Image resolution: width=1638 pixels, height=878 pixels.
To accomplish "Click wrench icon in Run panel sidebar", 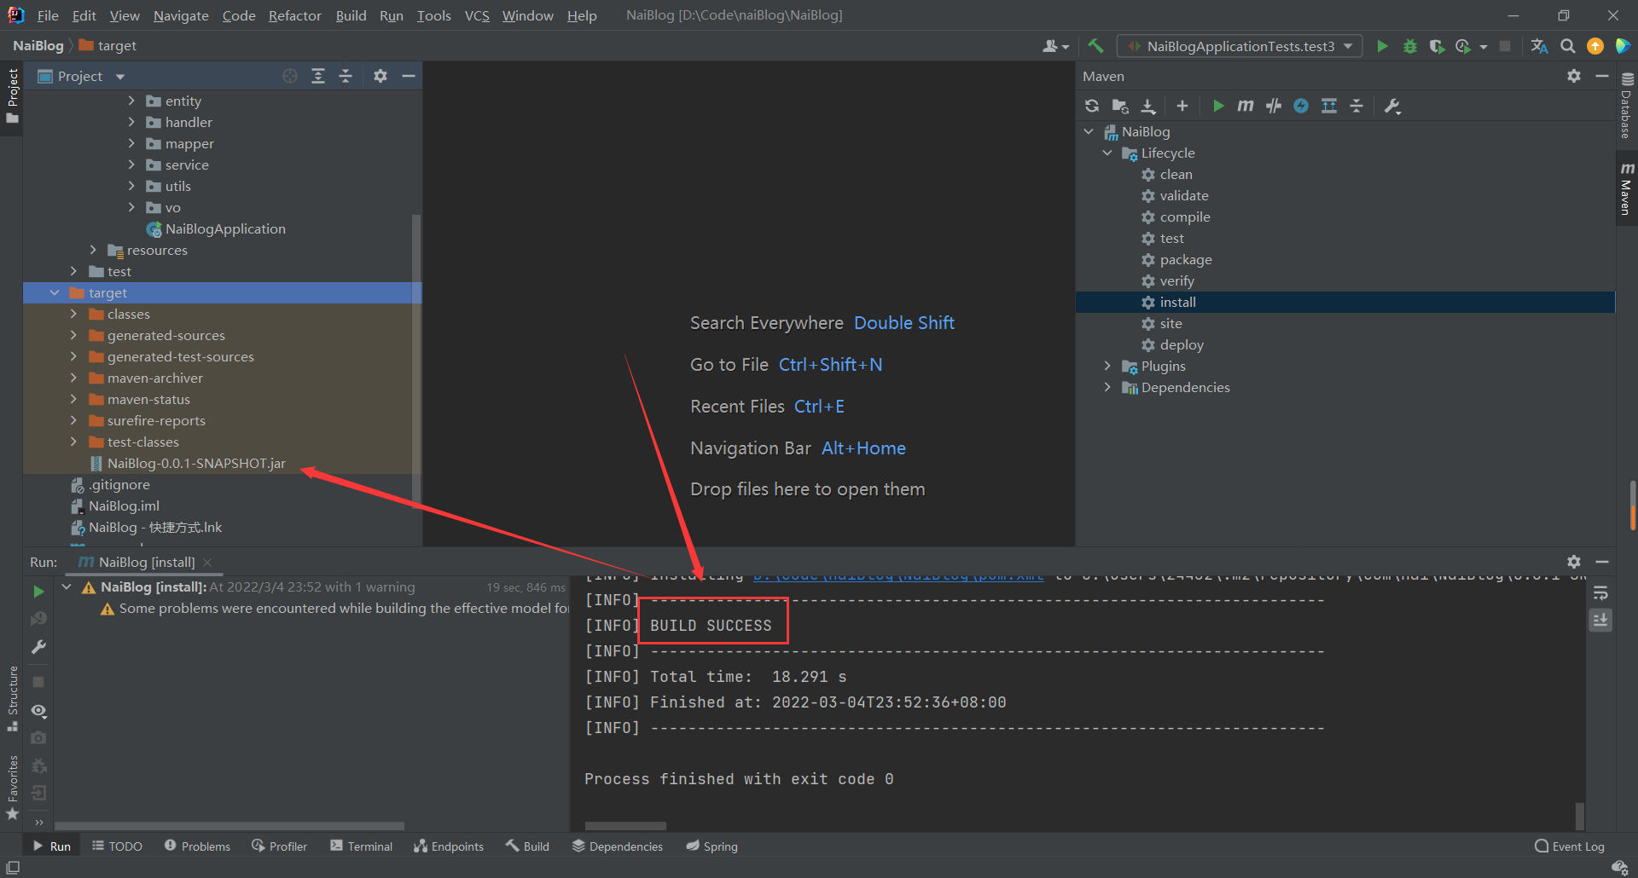I will (x=38, y=647).
